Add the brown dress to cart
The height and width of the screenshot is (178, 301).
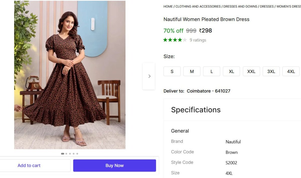29,165
